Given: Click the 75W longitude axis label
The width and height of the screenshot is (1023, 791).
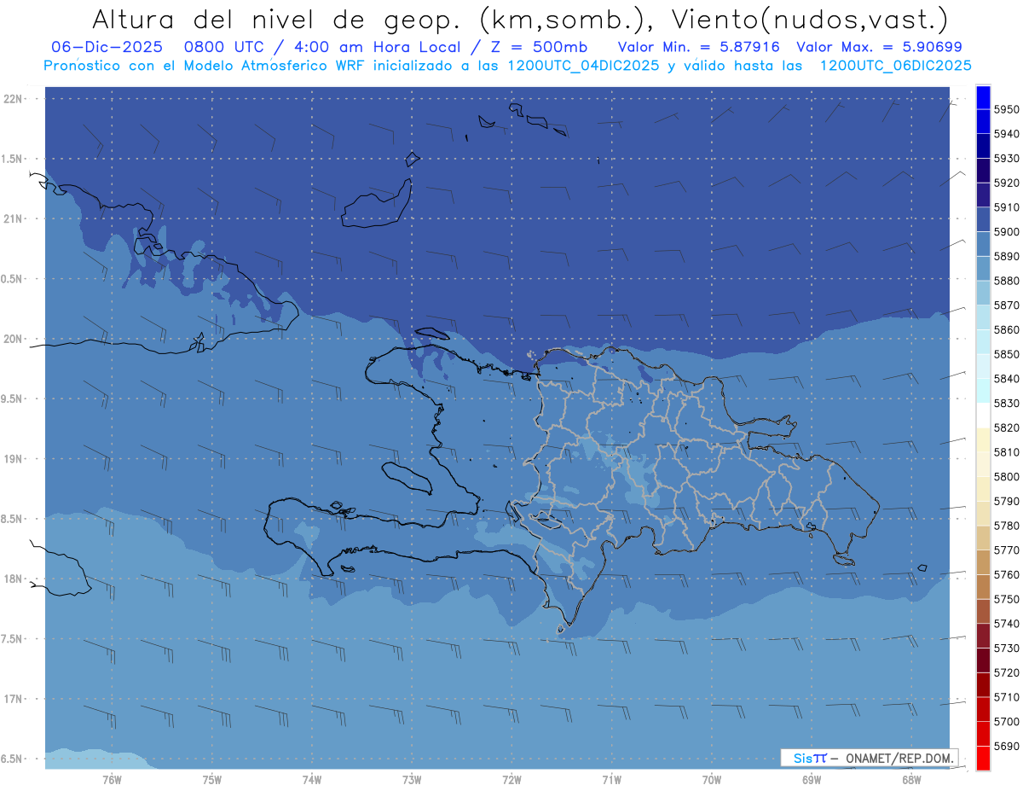Looking at the screenshot, I should pos(212,780).
